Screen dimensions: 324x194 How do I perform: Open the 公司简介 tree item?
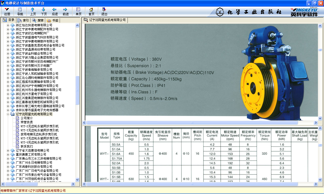27,118
